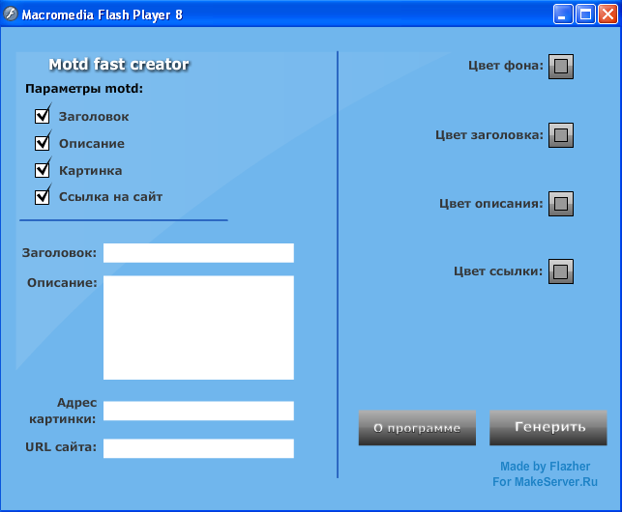Focus the Описание multiline text area
This screenshot has height=512, width=622.
coord(198,327)
